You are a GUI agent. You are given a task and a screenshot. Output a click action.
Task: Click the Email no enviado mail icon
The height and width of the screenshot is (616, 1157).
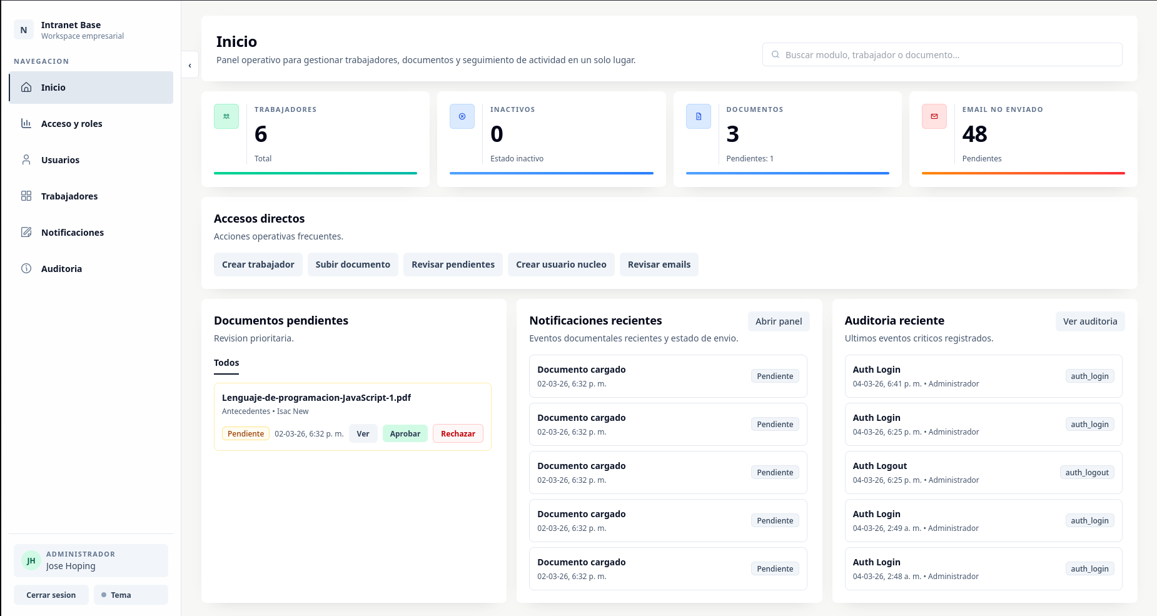pyautogui.click(x=934, y=116)
